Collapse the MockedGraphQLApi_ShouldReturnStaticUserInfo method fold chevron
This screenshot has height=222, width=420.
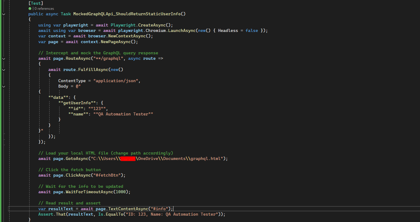[4, 14]
